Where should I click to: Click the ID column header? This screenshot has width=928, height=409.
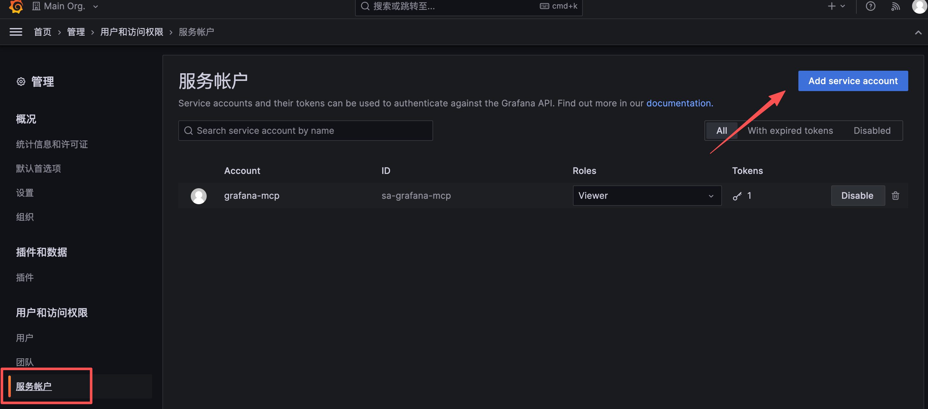pos(386,171)
